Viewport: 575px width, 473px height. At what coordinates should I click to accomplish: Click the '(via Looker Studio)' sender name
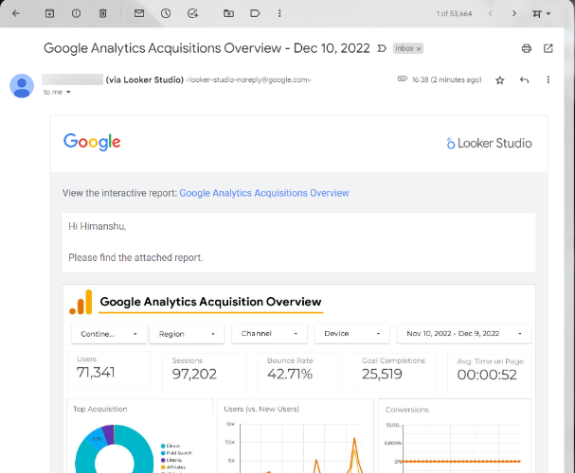pyautogui.click(x=145, y=79)
